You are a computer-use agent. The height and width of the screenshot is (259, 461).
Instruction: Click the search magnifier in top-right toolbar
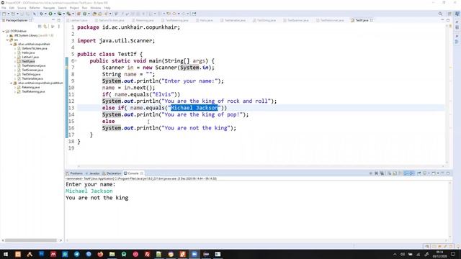click(x=440, y=14)
